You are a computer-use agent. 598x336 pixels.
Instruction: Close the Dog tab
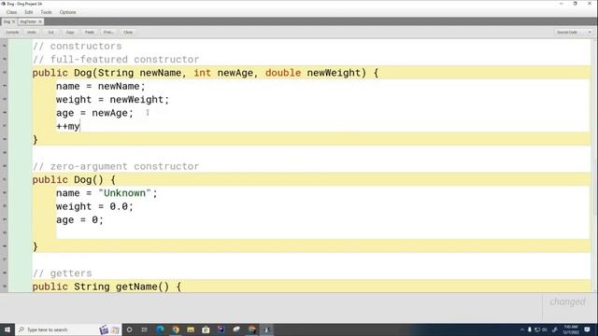click(13, 21)
